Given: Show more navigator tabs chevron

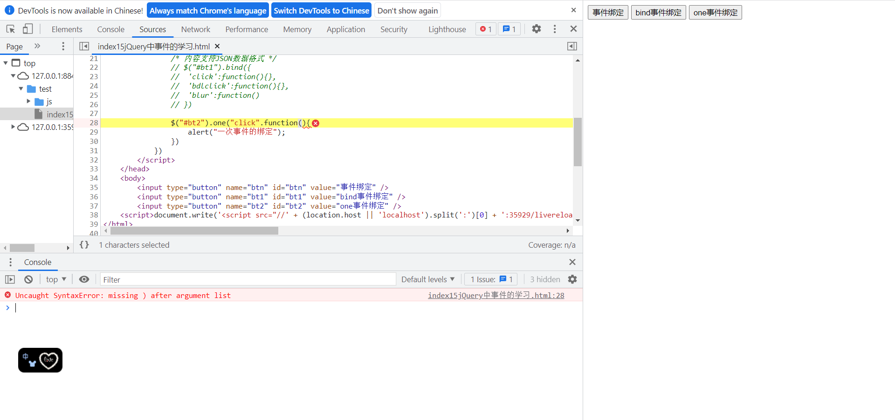Looking at the screenshot, I should point(37,46).
